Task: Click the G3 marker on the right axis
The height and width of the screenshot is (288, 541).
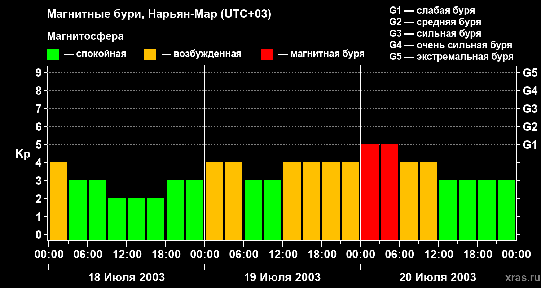Action: [530, 109]
